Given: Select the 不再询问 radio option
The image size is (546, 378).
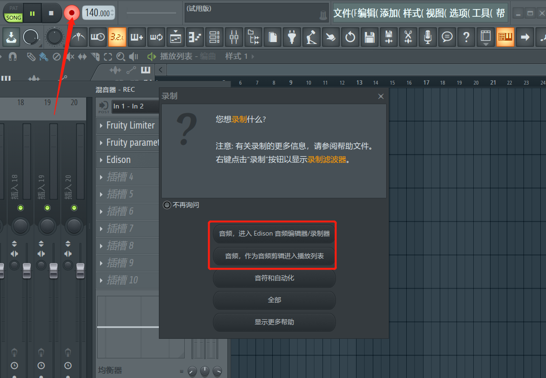Looking at the screenshot, I should [167, 205].
